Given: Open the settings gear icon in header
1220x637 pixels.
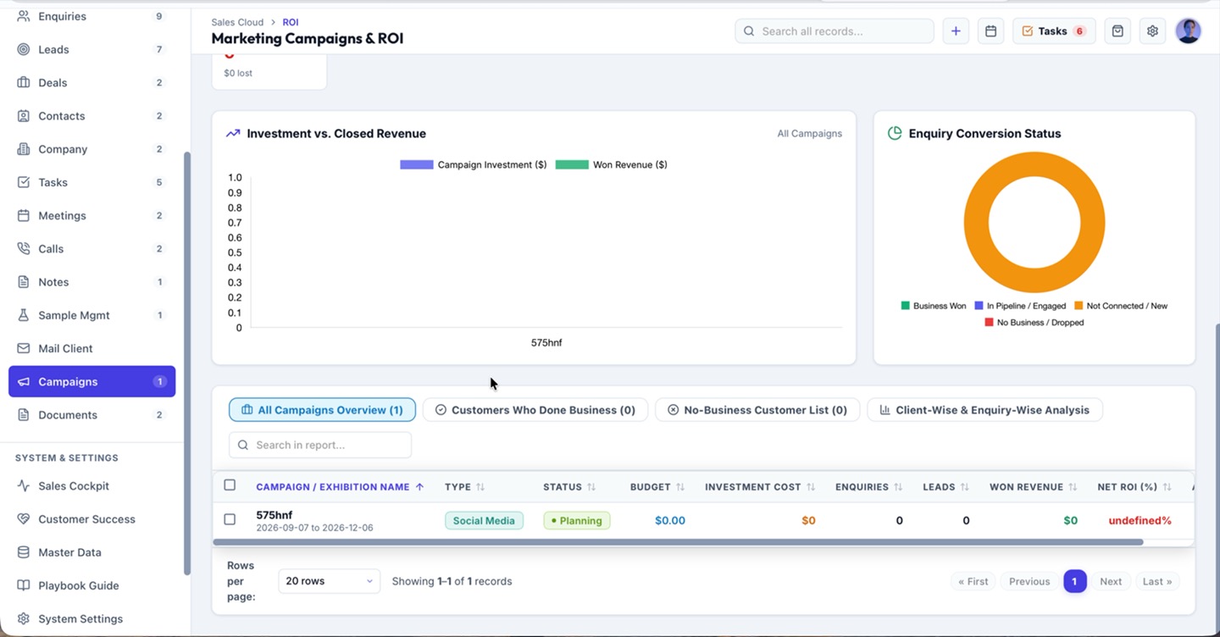Looking at the screenshot, I should coord(1152,31).
